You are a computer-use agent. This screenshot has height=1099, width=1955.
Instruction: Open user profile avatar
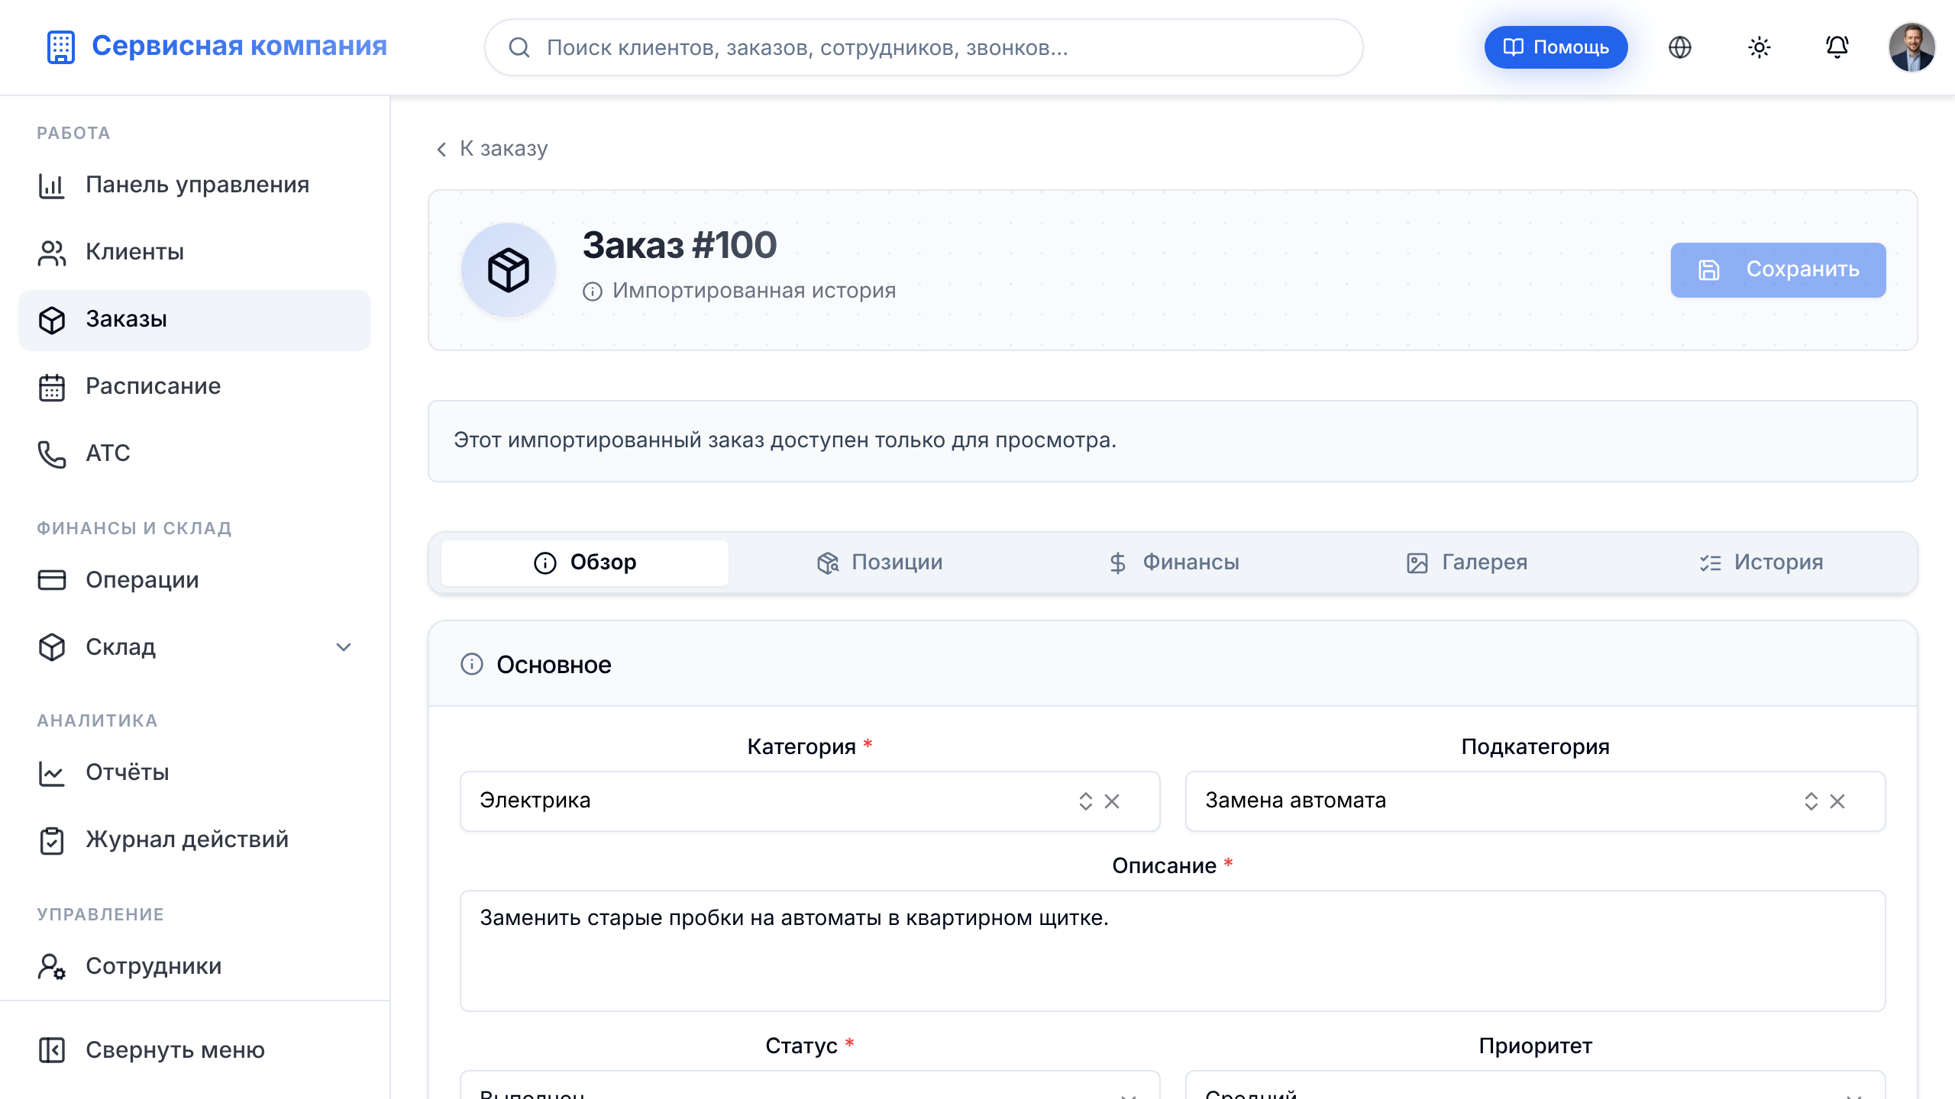click(1912, 47)
